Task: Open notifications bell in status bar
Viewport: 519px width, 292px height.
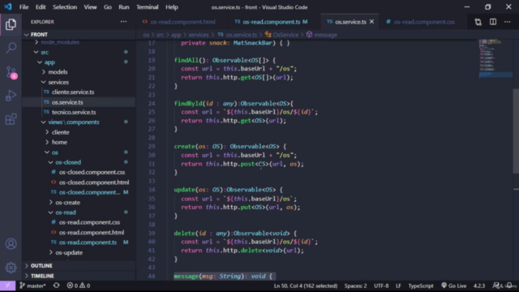Action: click(510, 286)
